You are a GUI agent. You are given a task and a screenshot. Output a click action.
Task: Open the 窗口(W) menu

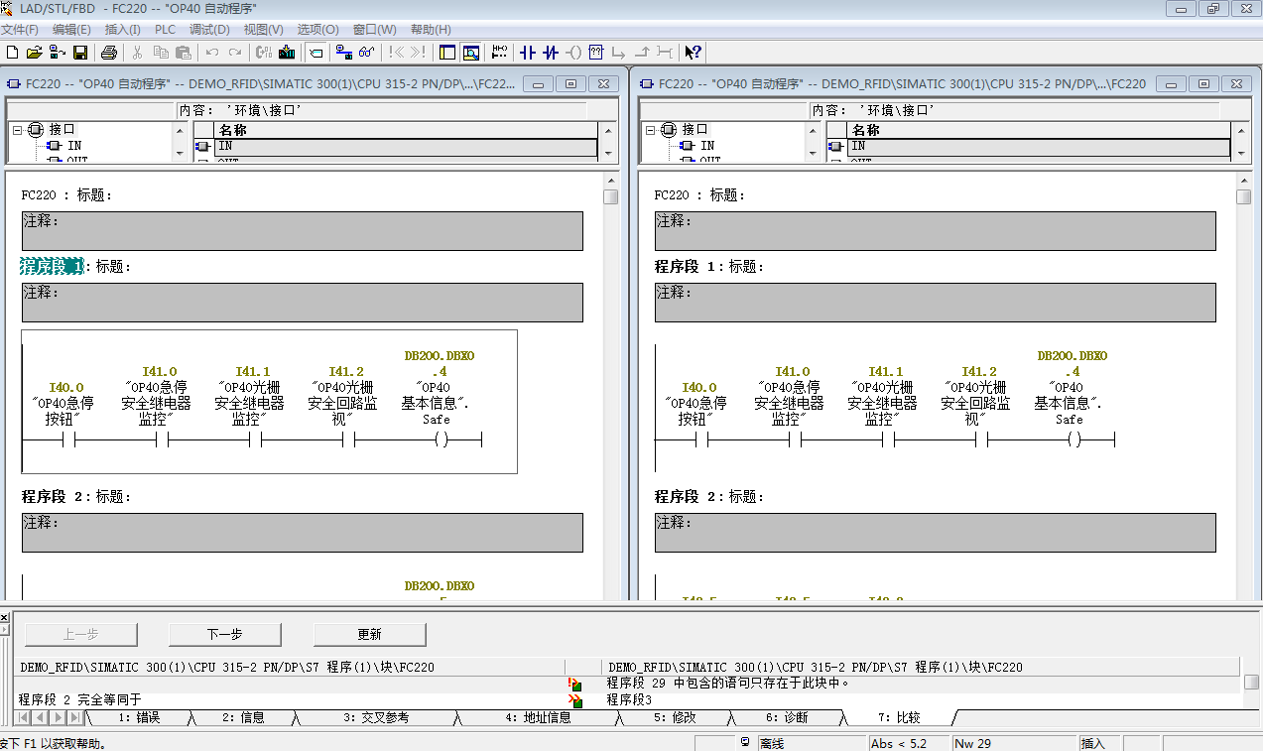tap(374, 30)
